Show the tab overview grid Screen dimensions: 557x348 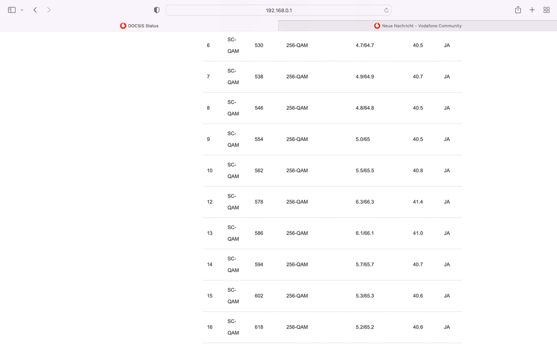[x=546, y=10]
